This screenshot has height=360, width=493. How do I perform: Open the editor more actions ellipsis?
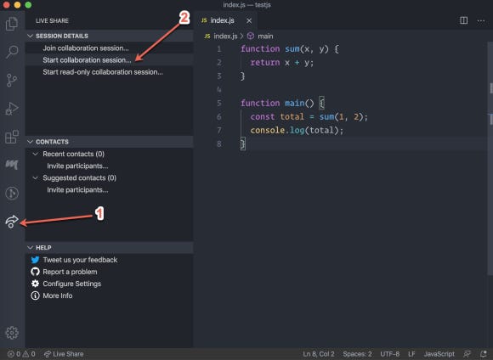481,20
